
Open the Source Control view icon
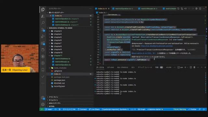tap(43, 30)
